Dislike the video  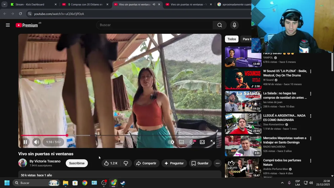[x=126, y=163]
